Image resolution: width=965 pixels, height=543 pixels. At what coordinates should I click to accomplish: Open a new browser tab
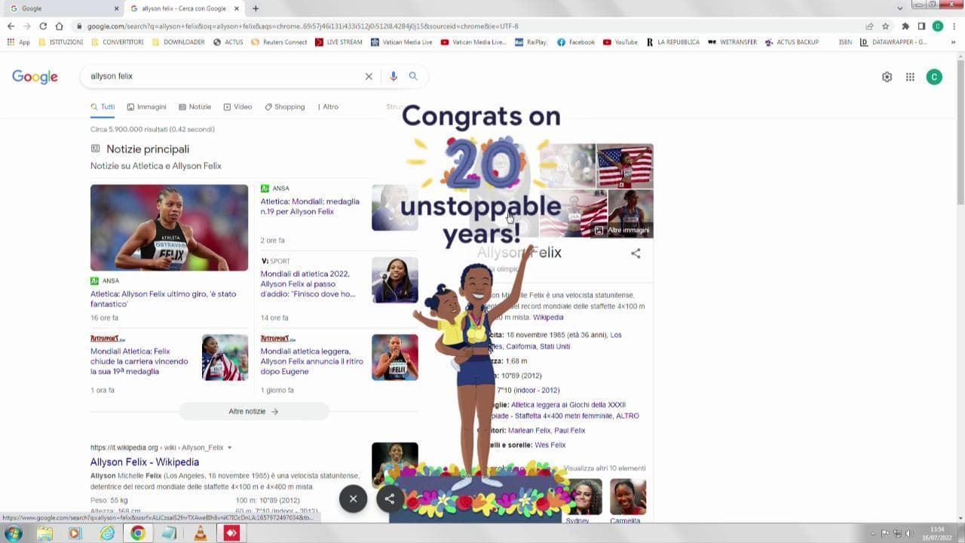tap(256, 8)
